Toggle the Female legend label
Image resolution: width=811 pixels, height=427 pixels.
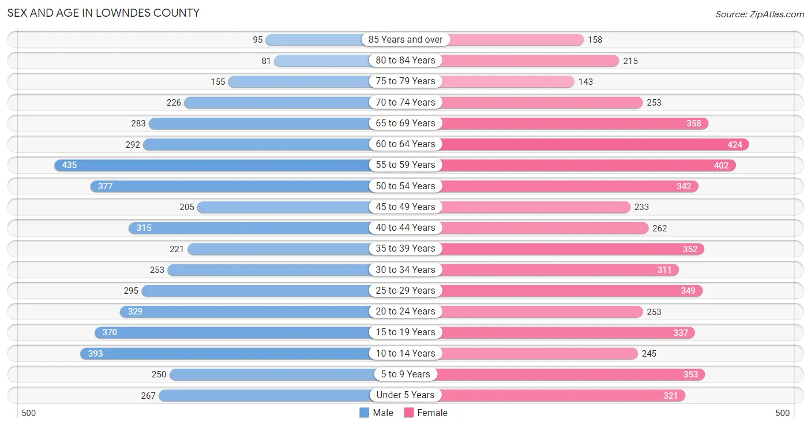pos(433,413)
